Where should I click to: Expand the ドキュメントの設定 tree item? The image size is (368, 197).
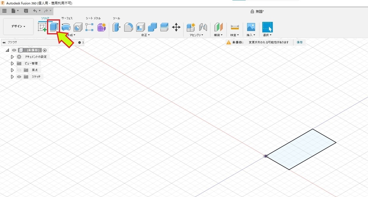12,56
